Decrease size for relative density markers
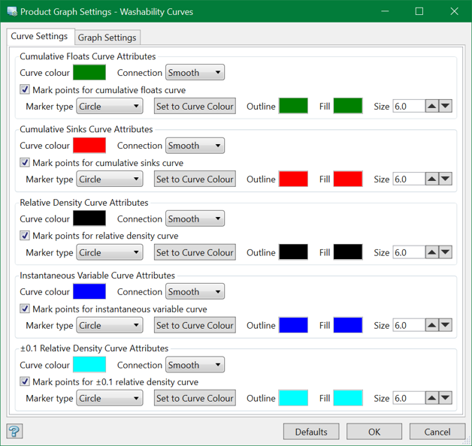472x446 pixels. point(446,252)
